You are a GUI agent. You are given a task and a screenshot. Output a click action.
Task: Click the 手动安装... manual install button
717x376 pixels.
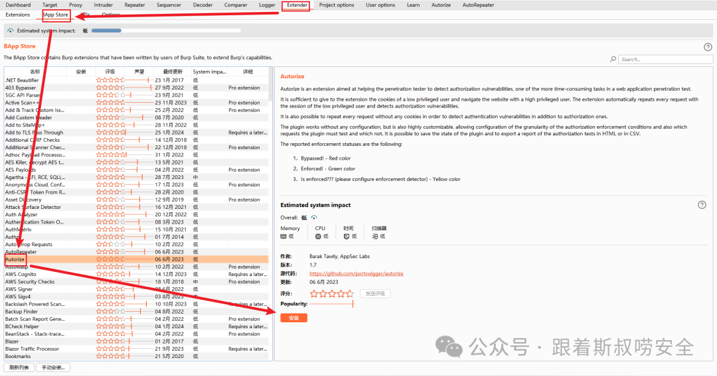coord(53,367)
